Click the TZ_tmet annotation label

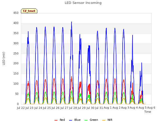click(x=29, y=11)
